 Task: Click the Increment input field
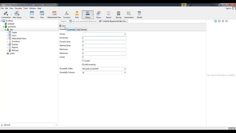click(x=104, y=38)
